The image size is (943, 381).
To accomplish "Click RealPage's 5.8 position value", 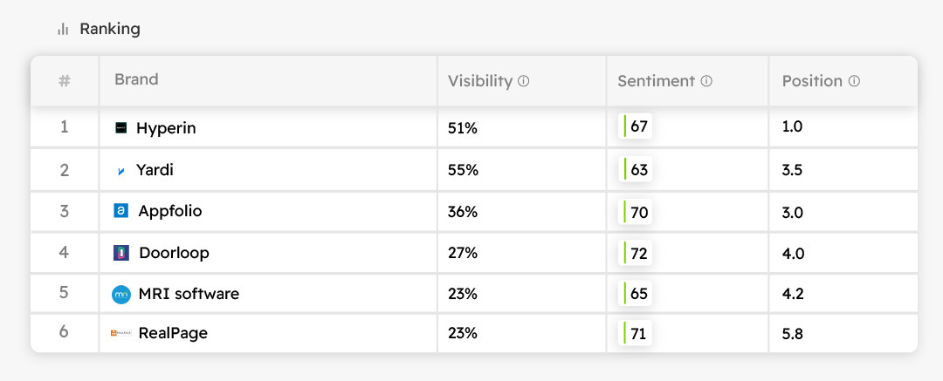I will (x=793, y=333).
